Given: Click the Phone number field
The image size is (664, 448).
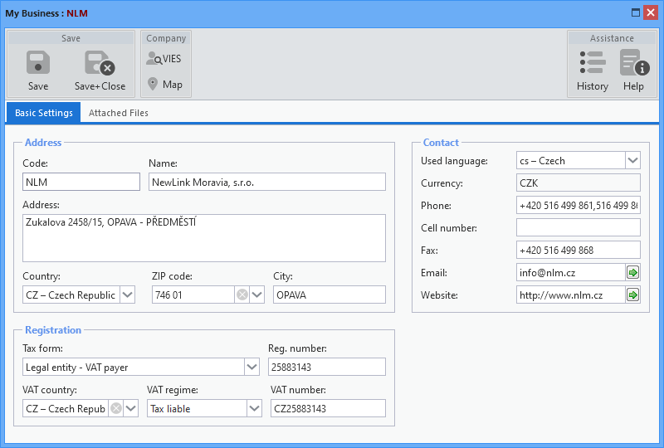Looking at the screenshot, I should pyautogui.click(x=579, y=206).
